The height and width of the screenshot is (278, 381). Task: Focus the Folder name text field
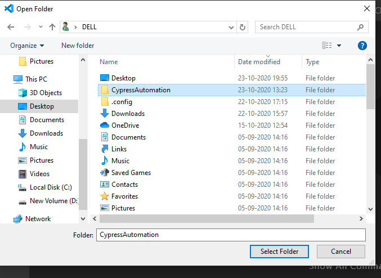tap(231, 235)
